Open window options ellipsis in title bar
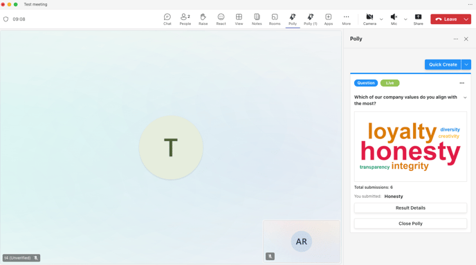This screenshot has height=265, width=476. (x=470, y=4)
